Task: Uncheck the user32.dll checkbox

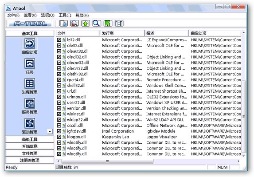Action: (x=59, y=102)
